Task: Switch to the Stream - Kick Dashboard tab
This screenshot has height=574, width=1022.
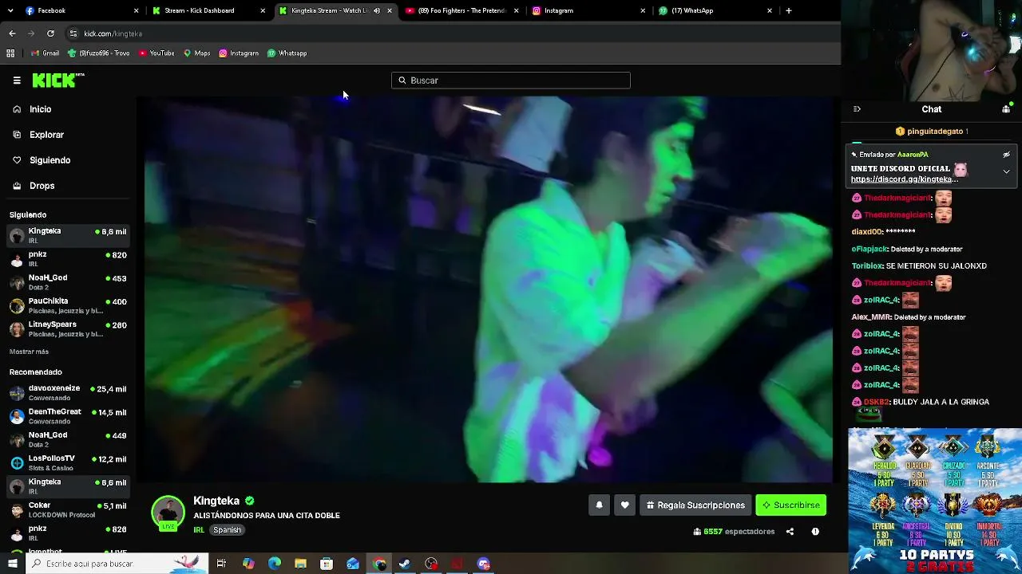Action: pyautogui.click(x=209, y=10)
